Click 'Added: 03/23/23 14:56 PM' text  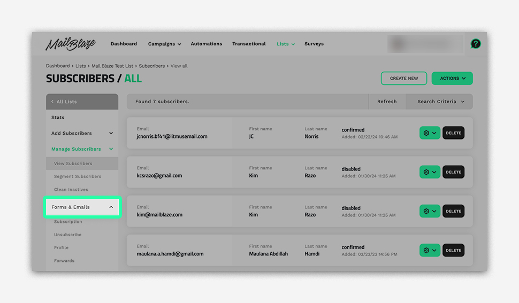(369, 254)
